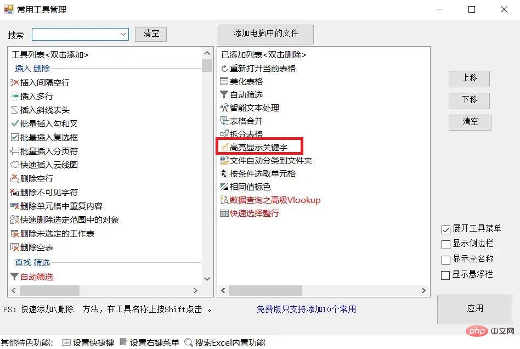
Task: Click the 快速删除选定范围中的对象 icon
Action: pyautogui.click(x=15, y=219)
